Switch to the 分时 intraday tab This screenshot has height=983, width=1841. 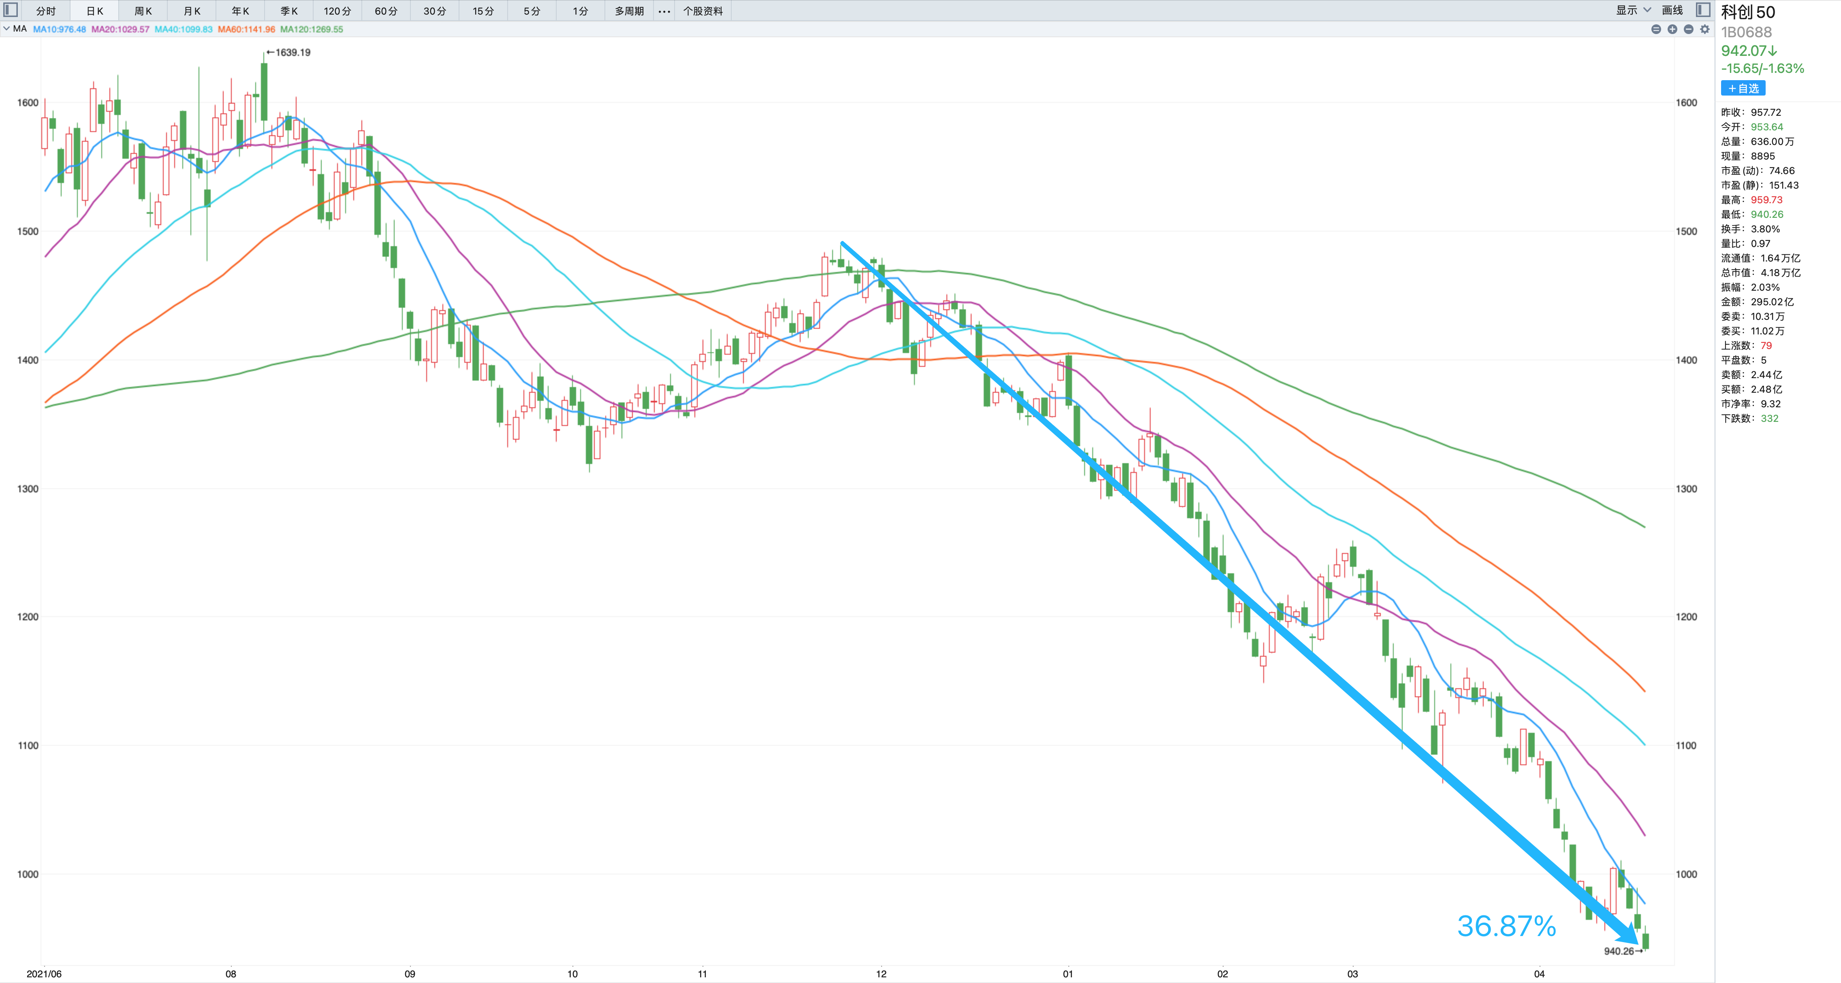coord(46,11)
